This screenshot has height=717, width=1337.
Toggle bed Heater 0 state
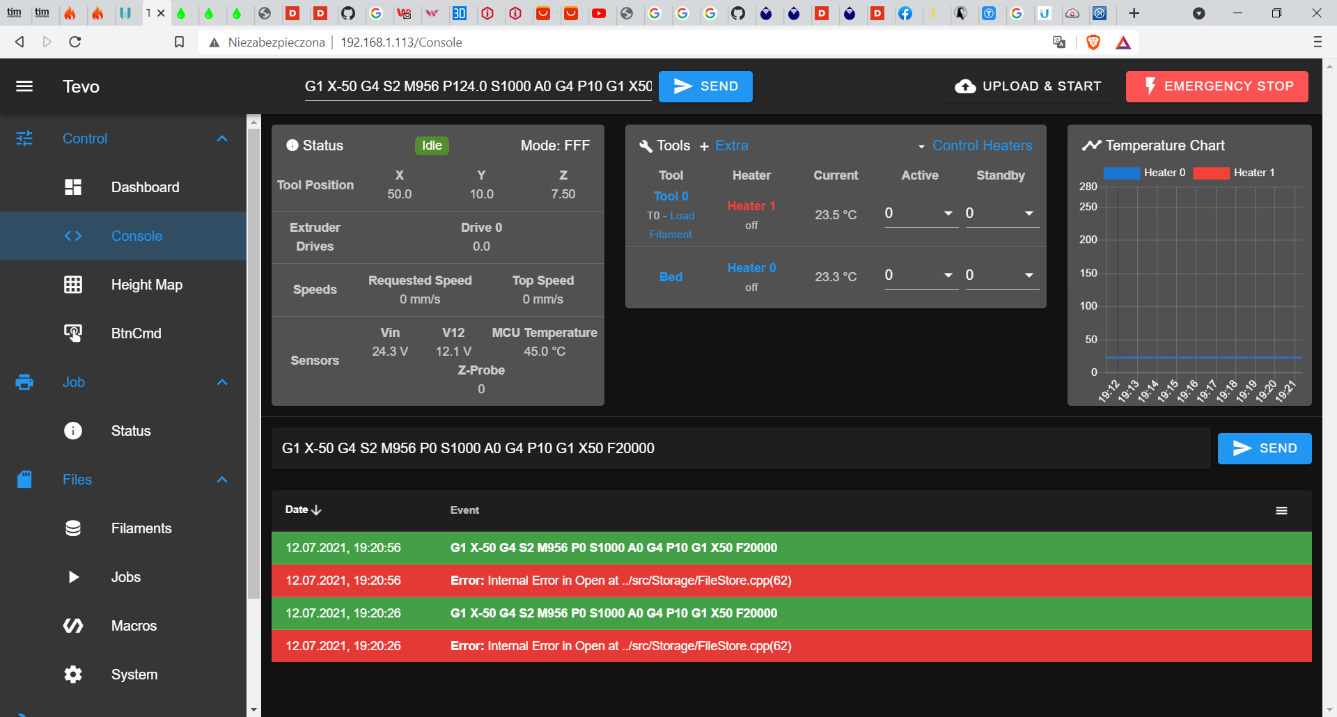(751, 268)
